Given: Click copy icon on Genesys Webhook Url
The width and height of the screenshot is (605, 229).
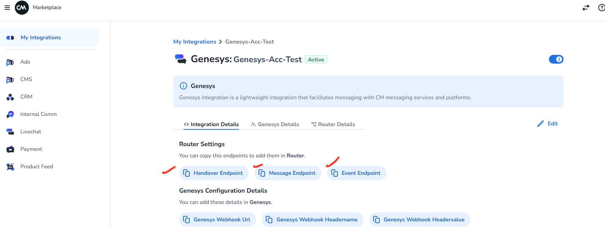Looking at the screenshot, I should coord(186,220).
